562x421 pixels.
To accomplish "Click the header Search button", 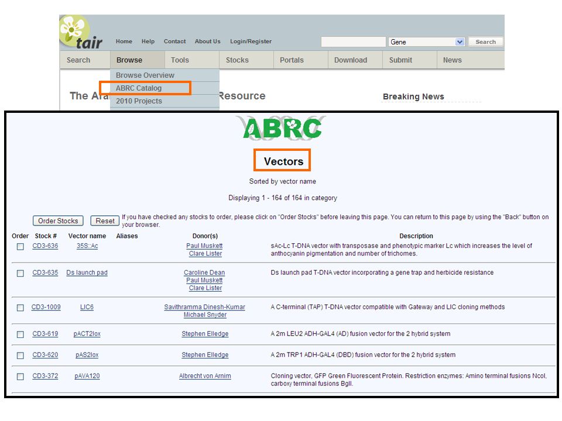I will point(486,42).
